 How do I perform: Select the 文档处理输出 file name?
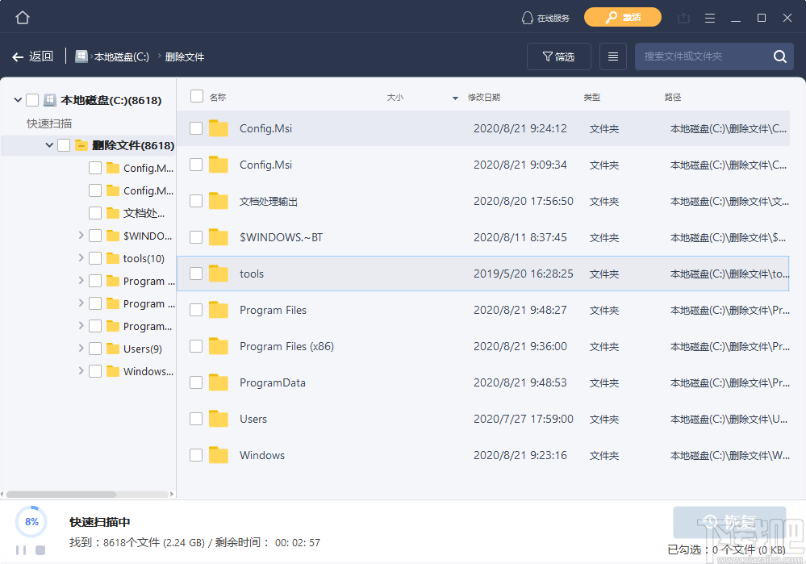[269, 202]
